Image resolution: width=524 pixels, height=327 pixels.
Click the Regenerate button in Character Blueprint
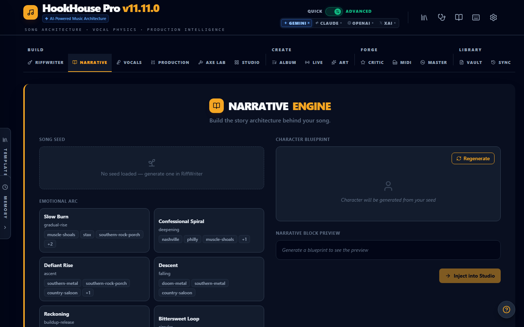(x=473, y=158)
